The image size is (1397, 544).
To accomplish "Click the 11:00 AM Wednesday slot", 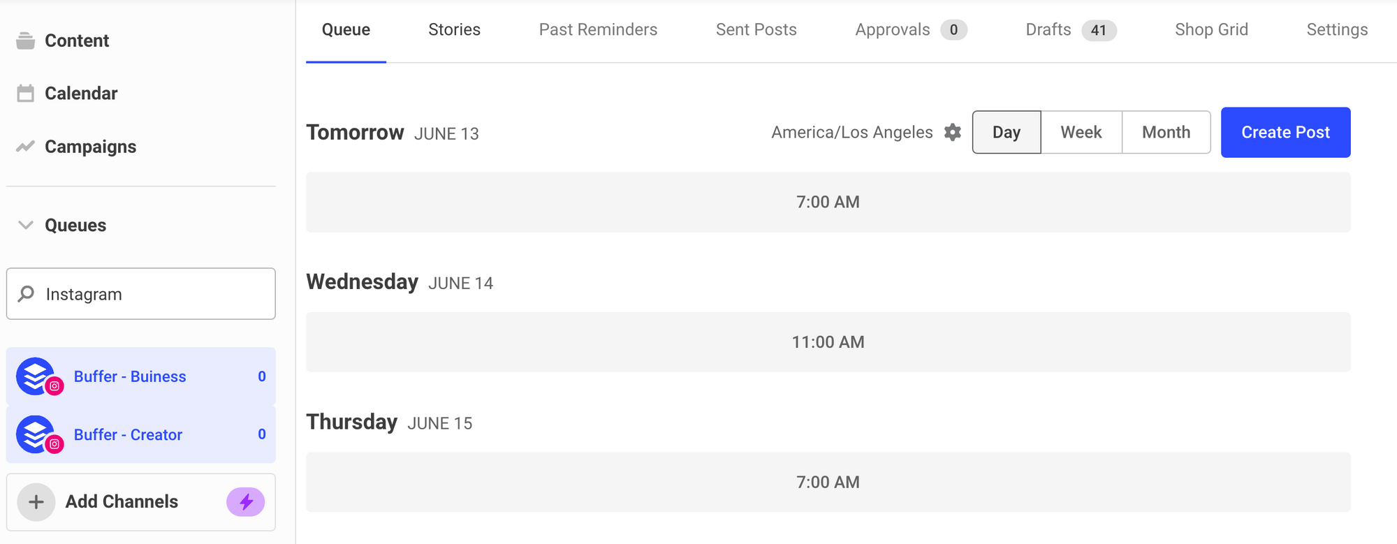I will [828, 342].
